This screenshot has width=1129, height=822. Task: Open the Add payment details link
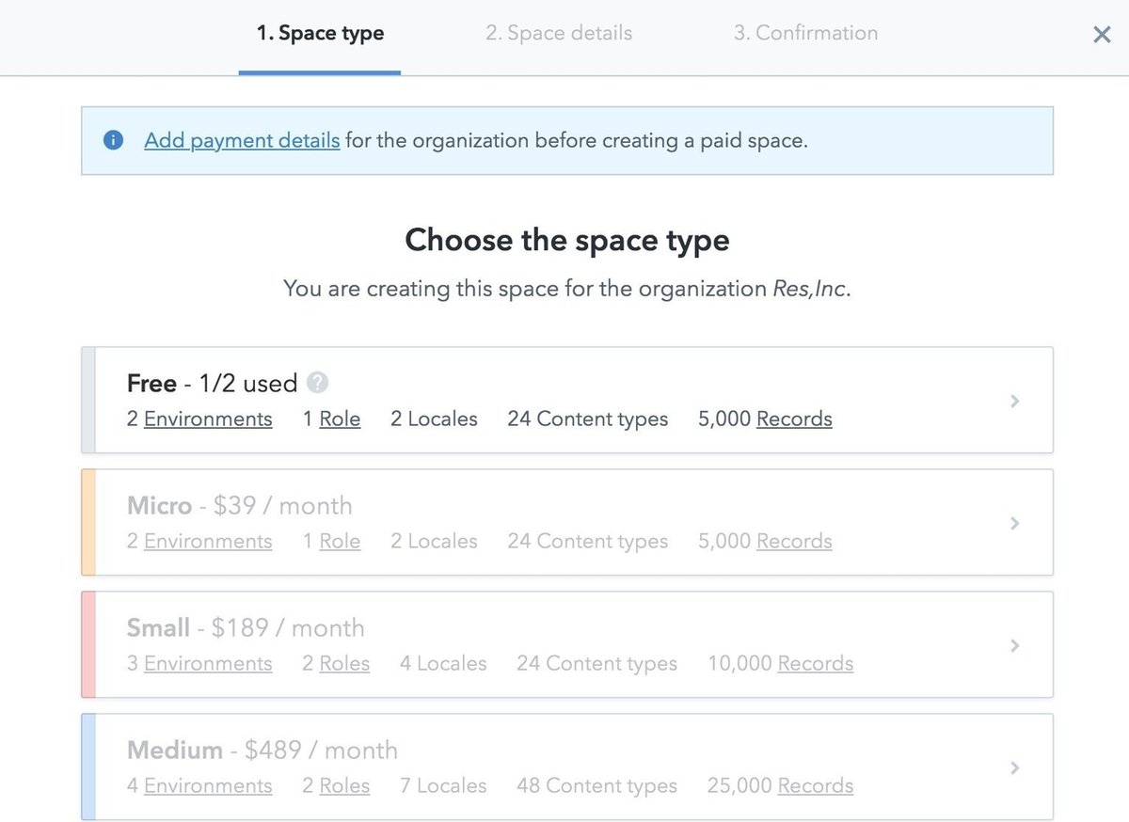click(242, 141)
